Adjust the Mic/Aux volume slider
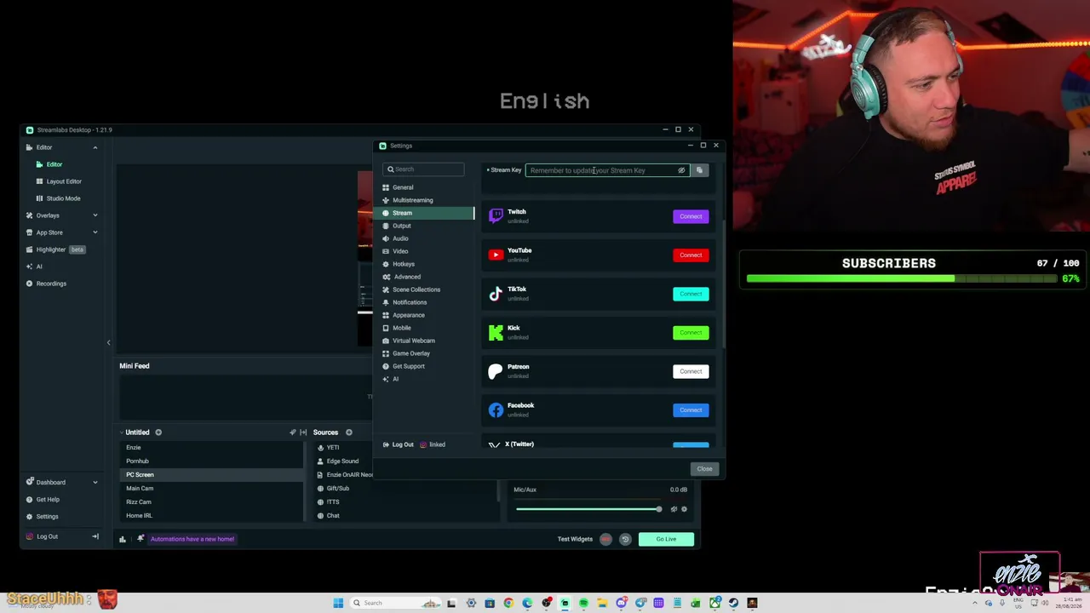The image size is (1090, 613). click(588, 509)
